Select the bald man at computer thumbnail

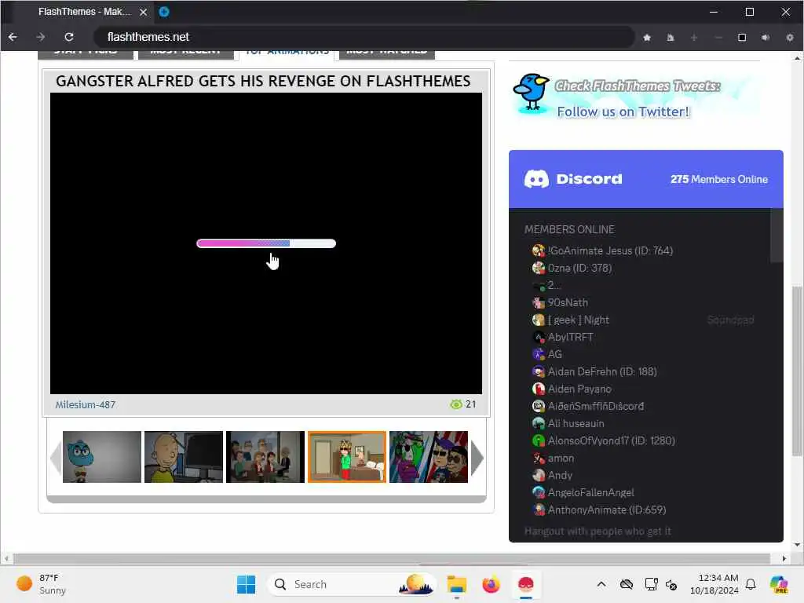click(184, 457)
